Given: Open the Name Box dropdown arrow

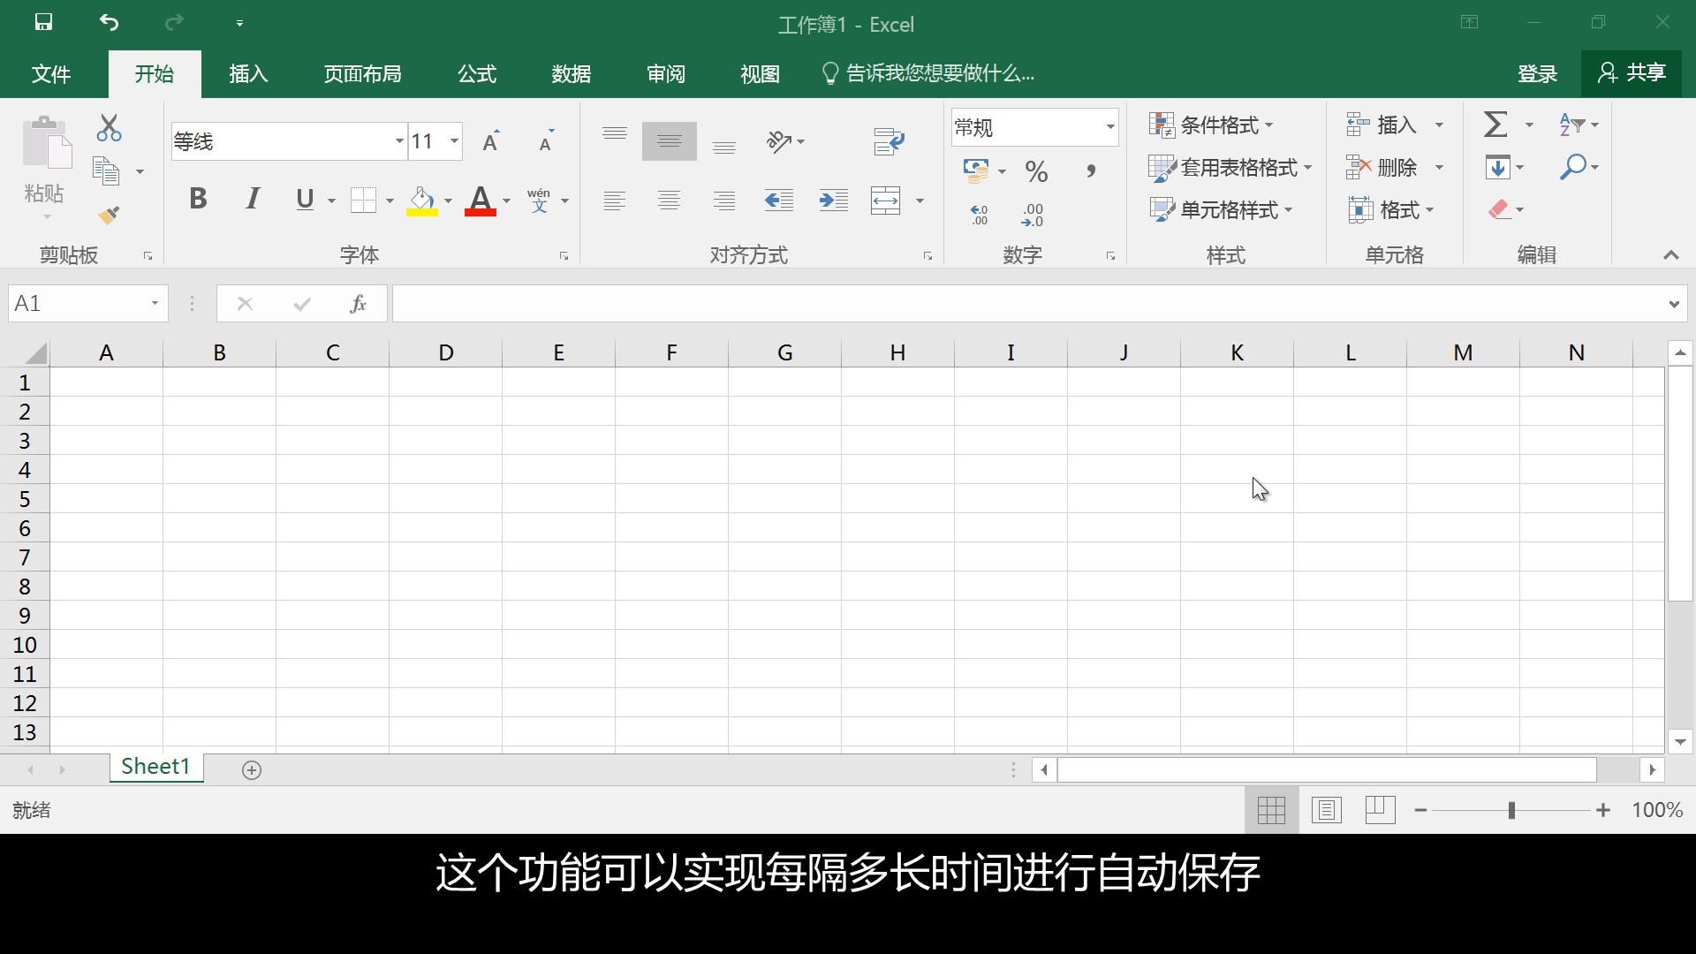Looking at the screenshot, I should tap(155, 304).
